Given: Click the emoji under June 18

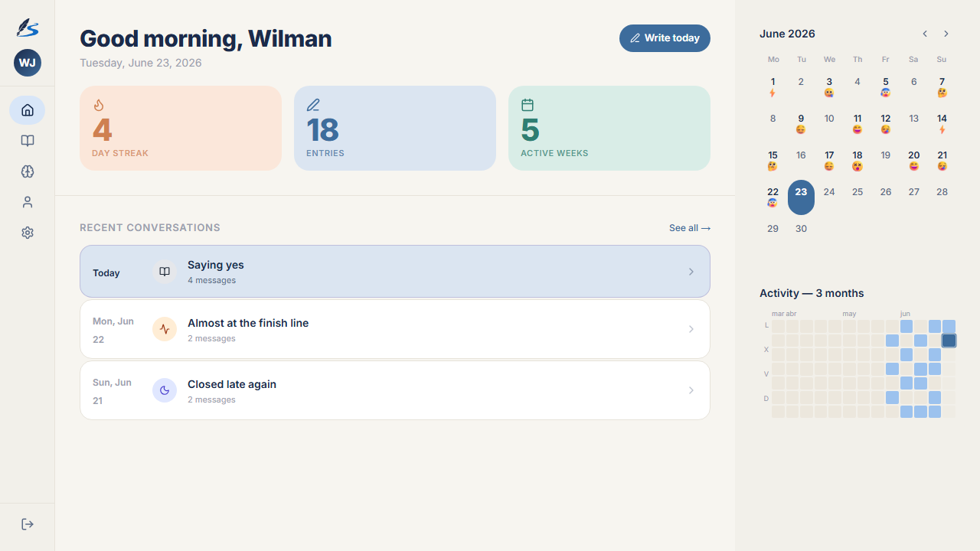Looking at the screenshot, I should 857,167.
